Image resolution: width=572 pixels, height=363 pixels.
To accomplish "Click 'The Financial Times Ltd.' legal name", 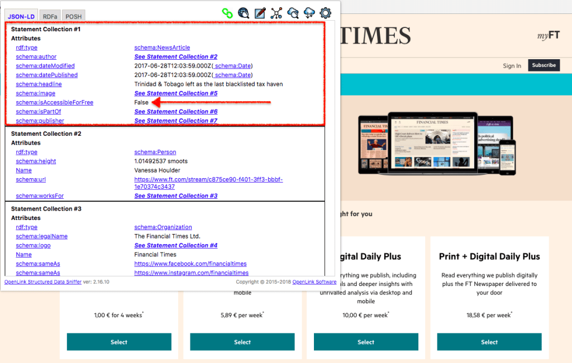I will [167, 236].
